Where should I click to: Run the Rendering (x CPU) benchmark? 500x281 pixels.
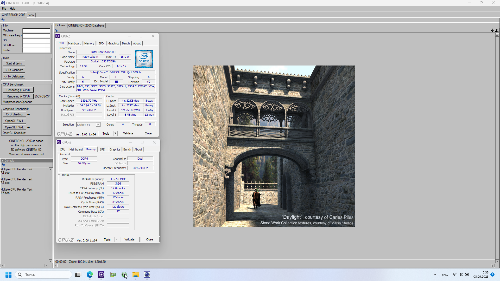(18, 96)
